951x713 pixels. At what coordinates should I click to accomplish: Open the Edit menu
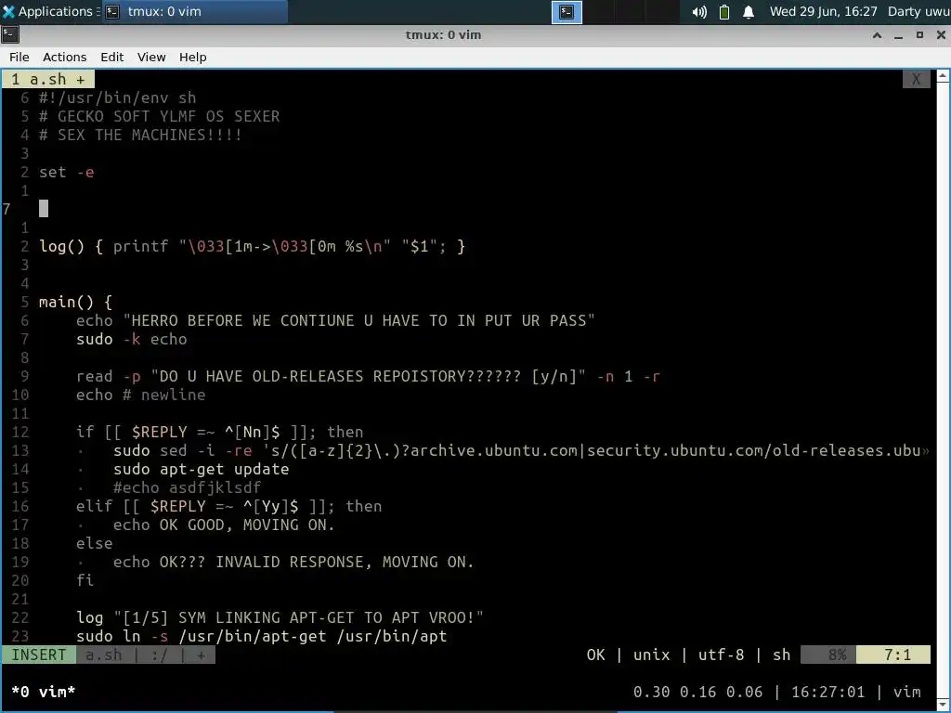click(x=111, y=57)
